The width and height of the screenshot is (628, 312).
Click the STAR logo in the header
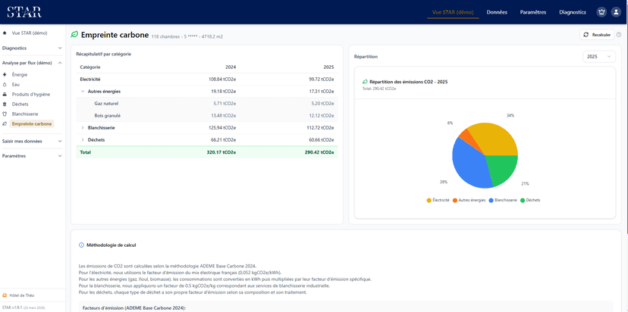point(24,12)
